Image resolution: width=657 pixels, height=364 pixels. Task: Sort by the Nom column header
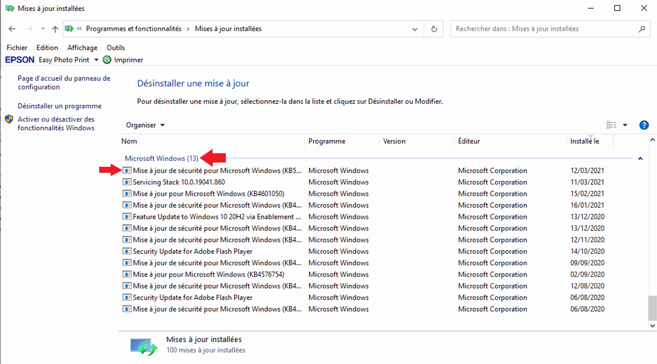pos(211,141)
